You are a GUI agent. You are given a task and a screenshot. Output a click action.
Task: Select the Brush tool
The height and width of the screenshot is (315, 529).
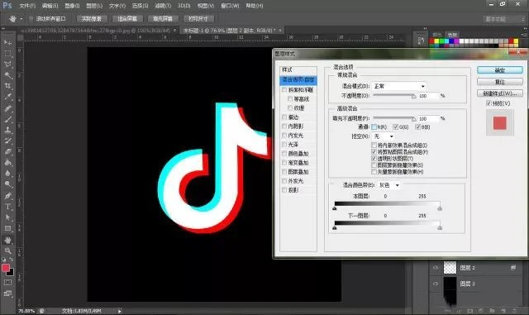(x=7, y=119)
